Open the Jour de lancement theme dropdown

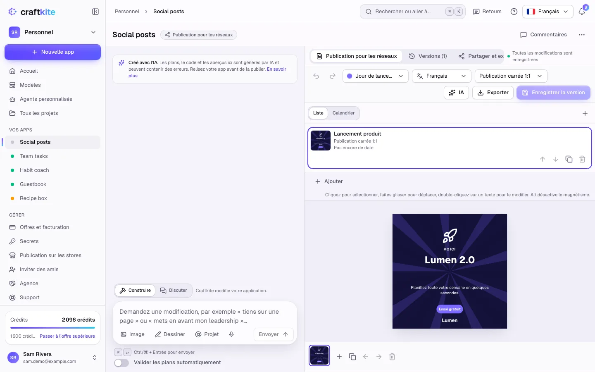click(375, 76)
